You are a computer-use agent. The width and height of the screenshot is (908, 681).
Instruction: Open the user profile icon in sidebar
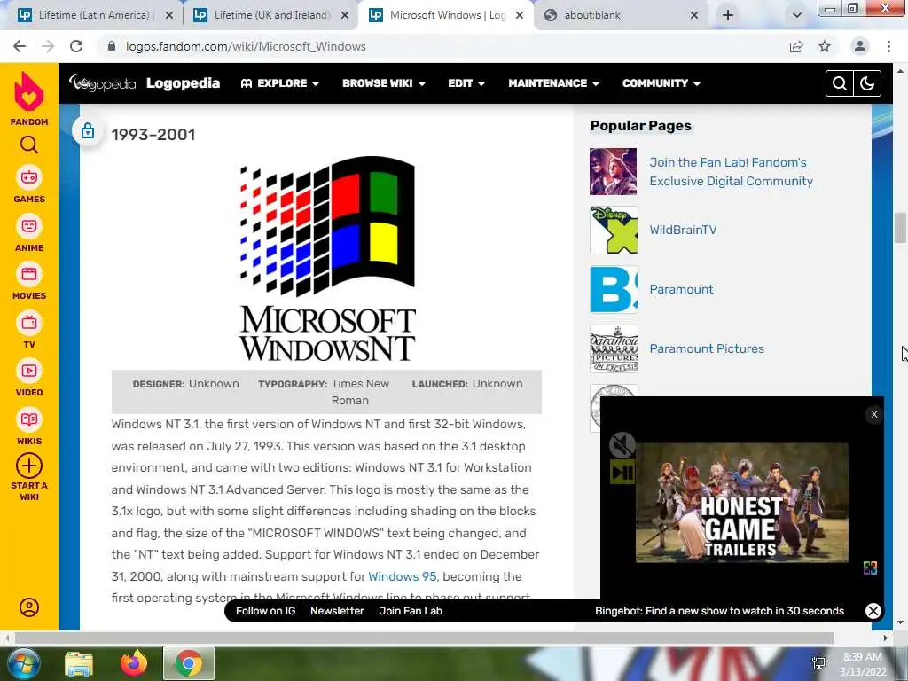29,607
